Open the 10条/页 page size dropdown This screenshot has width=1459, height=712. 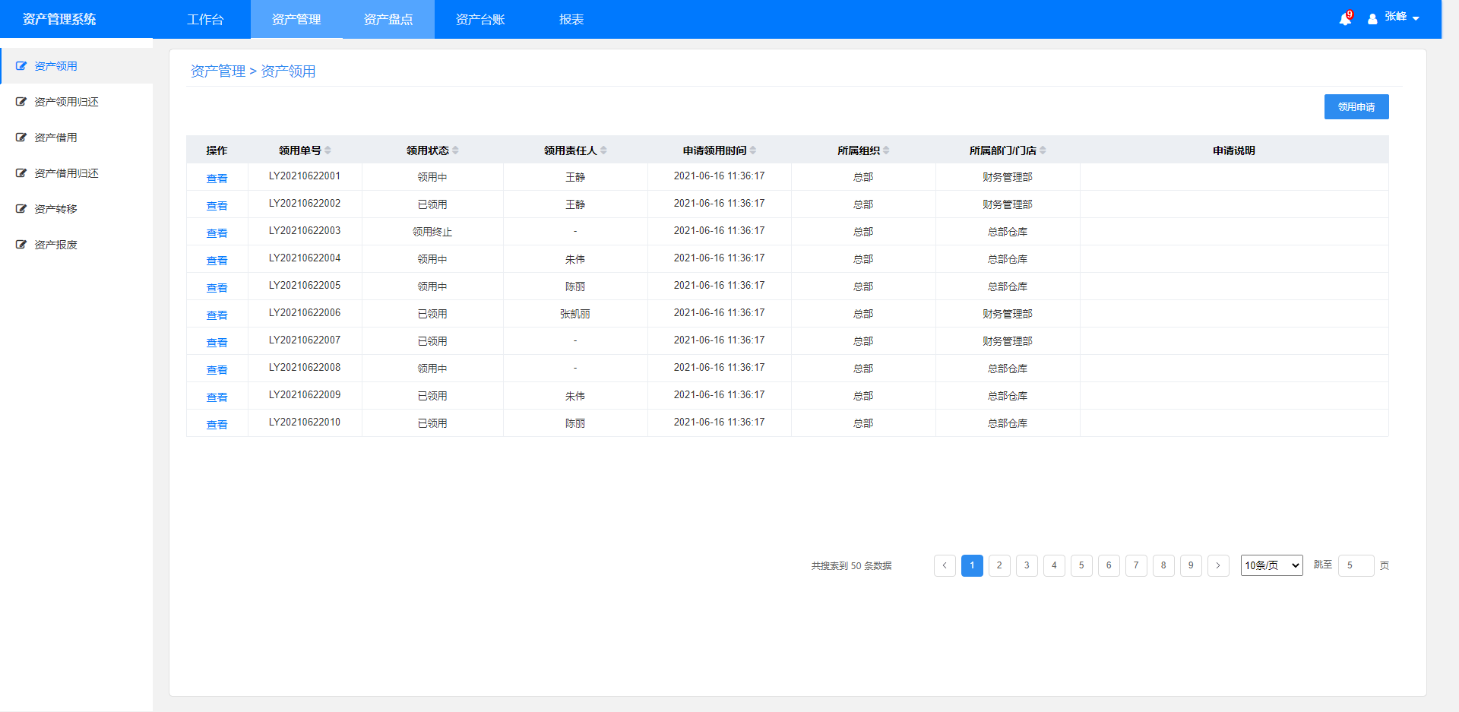(1271, 565)
